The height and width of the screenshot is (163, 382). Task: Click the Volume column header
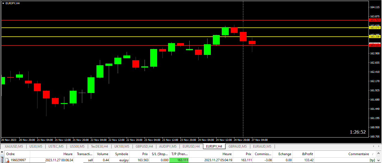pos(102,154)
